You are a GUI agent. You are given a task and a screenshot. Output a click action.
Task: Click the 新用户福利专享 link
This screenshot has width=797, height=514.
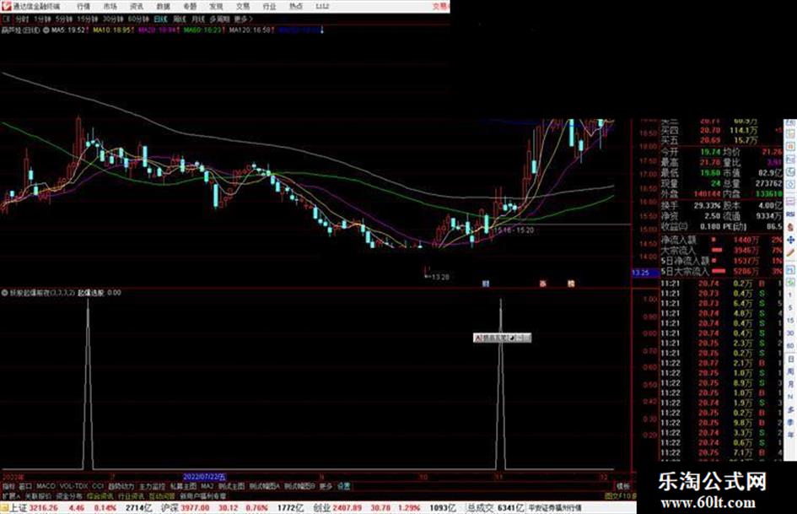tap(203, 496)
